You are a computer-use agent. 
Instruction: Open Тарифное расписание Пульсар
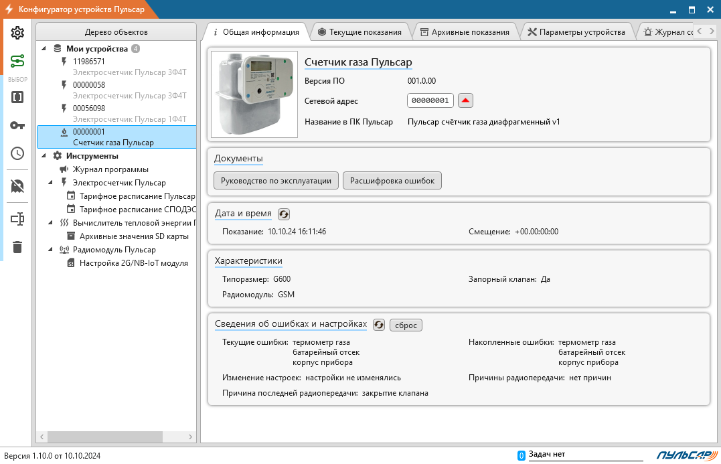[x=137, y=196]
